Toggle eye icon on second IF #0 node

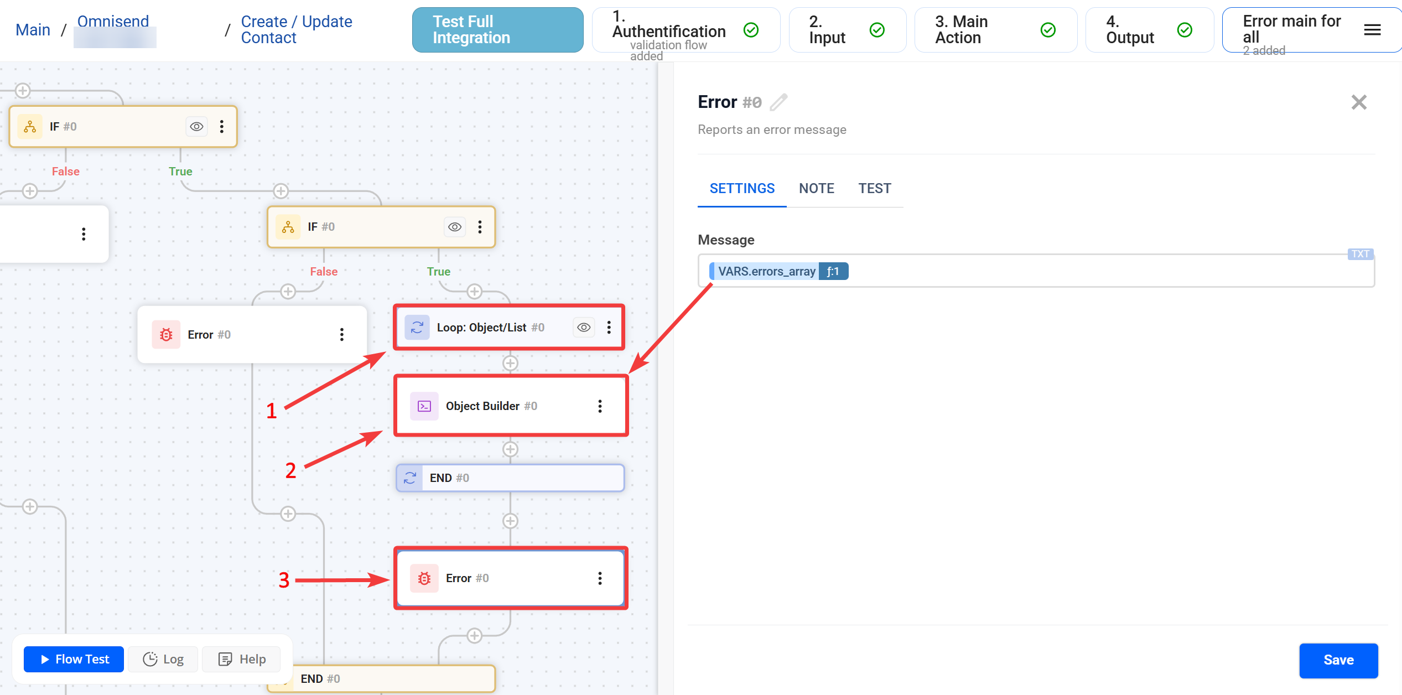click(455, 227)
